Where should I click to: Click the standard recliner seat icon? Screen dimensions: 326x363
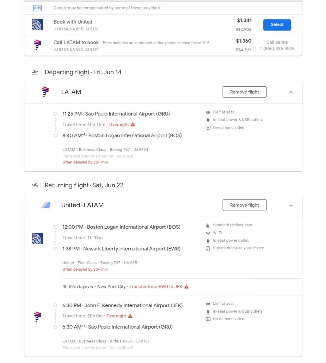point(208,225)
